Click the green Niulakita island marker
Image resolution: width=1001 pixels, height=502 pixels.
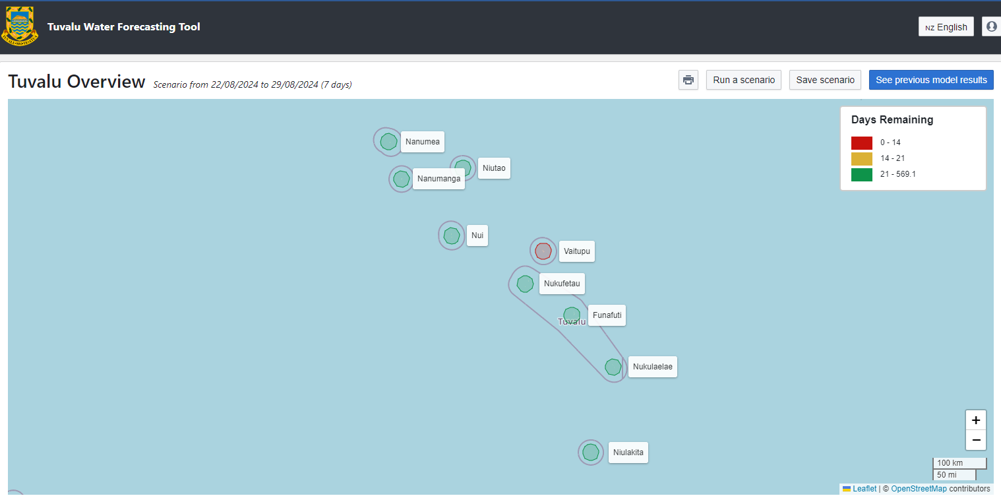tap(591, 453)
